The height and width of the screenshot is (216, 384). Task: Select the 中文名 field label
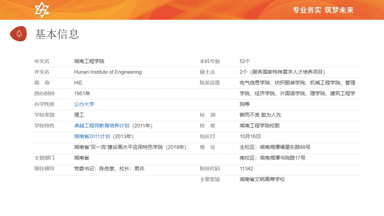42,61
